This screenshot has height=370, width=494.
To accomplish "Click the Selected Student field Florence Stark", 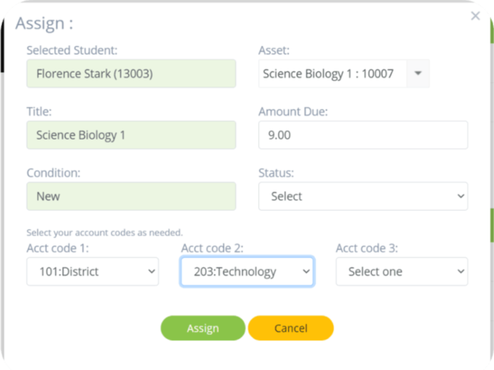I will [131, 73].
